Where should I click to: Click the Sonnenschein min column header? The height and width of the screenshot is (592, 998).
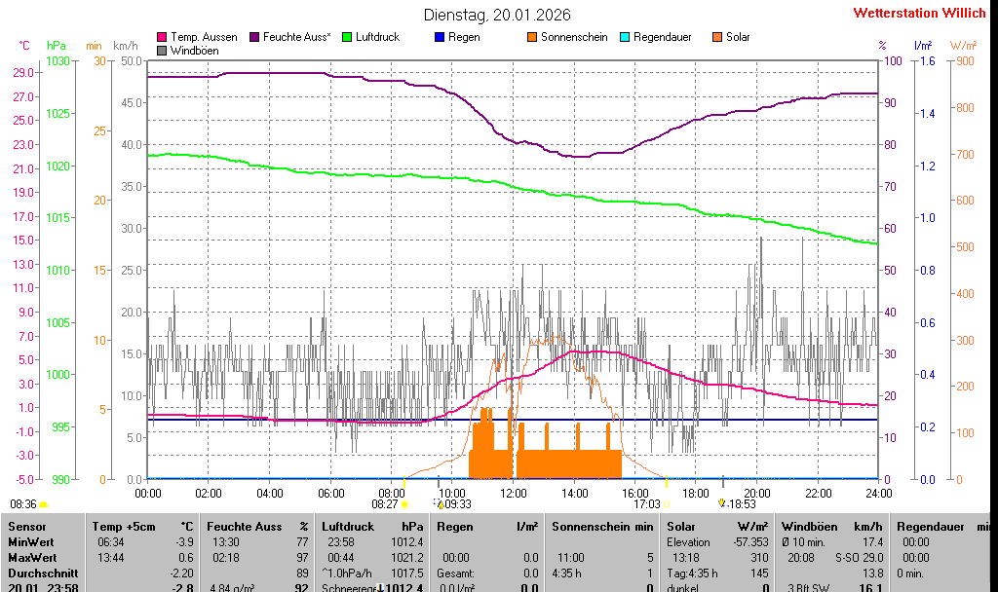point(601,526)
